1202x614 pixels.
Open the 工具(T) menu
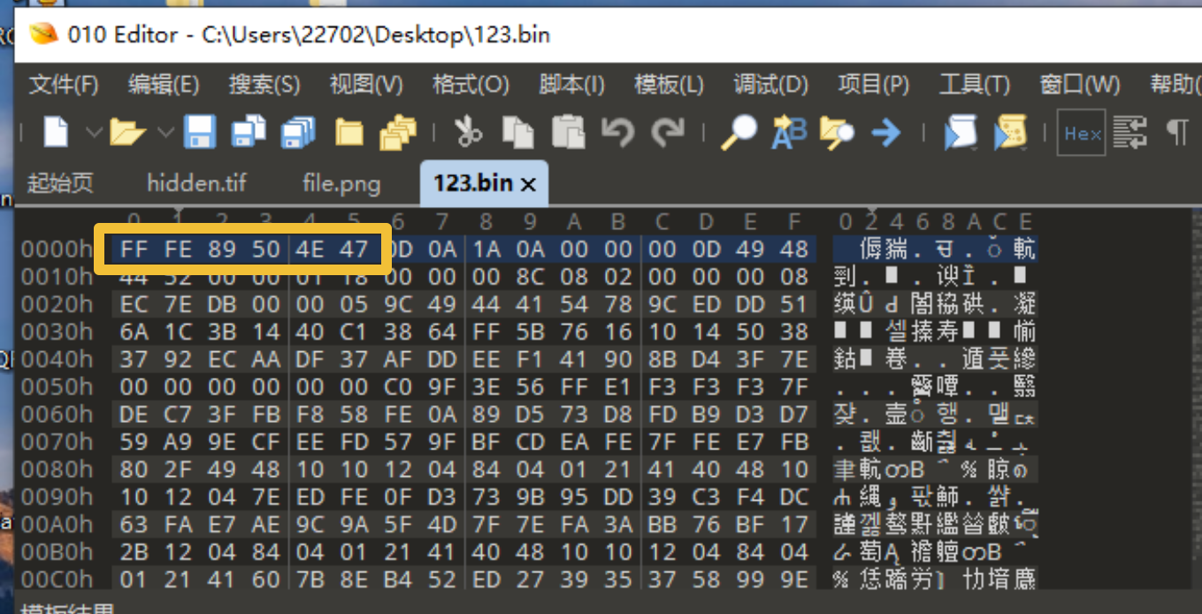974,85
